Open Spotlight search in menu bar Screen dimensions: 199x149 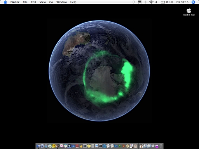(x=193, y=2)
